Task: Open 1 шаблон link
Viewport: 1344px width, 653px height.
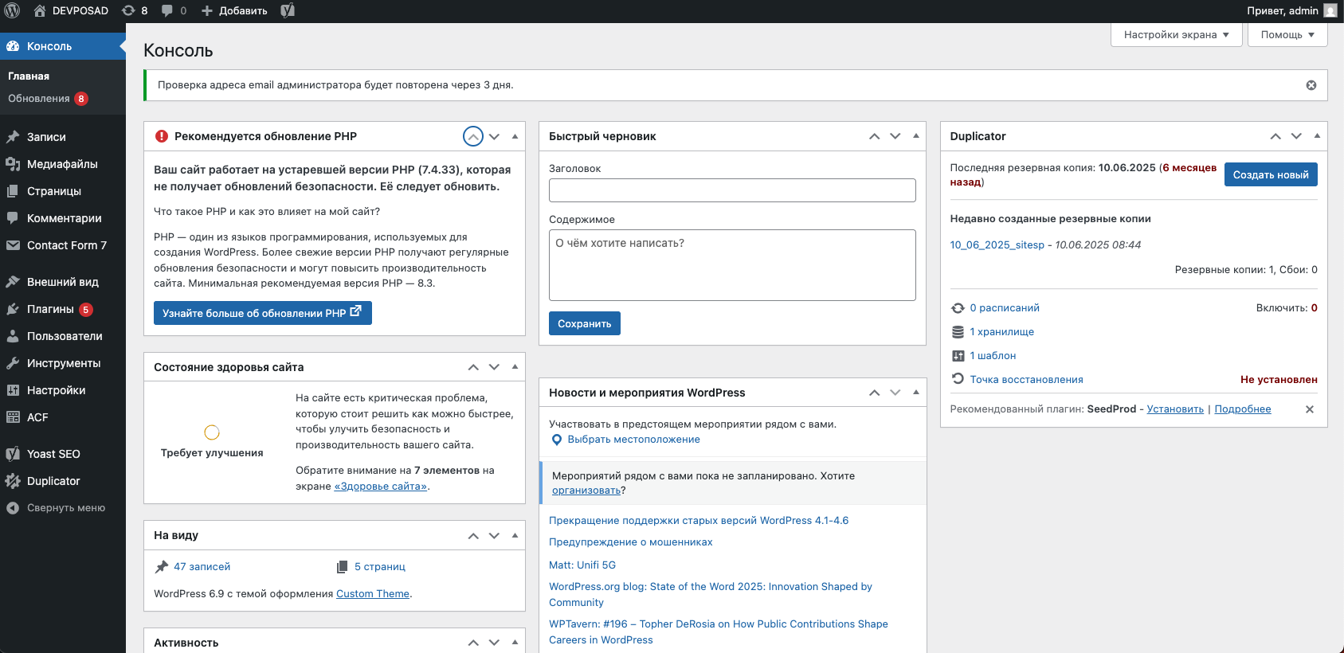Action: [x=993, y=356]
